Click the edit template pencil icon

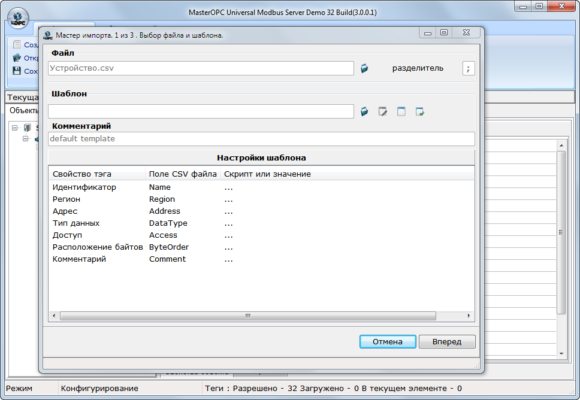[x=383, y=111]
